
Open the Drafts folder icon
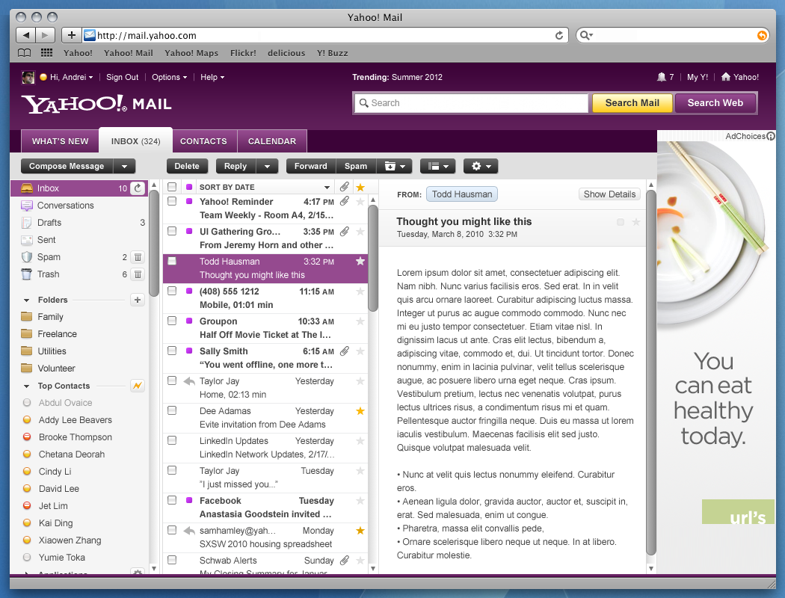[26, 223]
